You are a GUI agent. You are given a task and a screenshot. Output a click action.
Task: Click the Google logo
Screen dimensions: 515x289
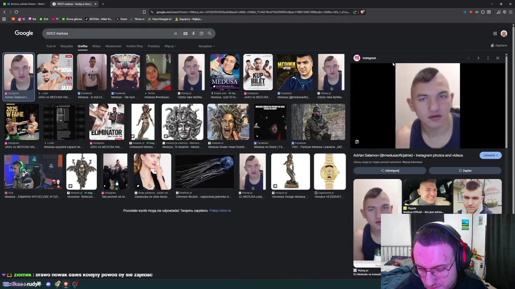tap(24, 33)
